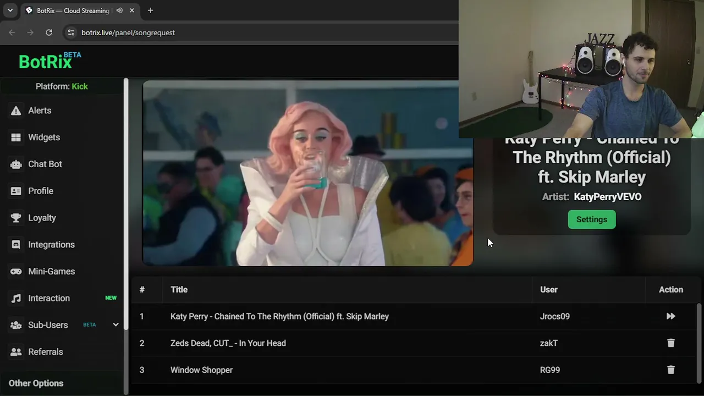Open the Widgets grid icon
This screenshot has height=396, width=704.
tap(16, 137)
